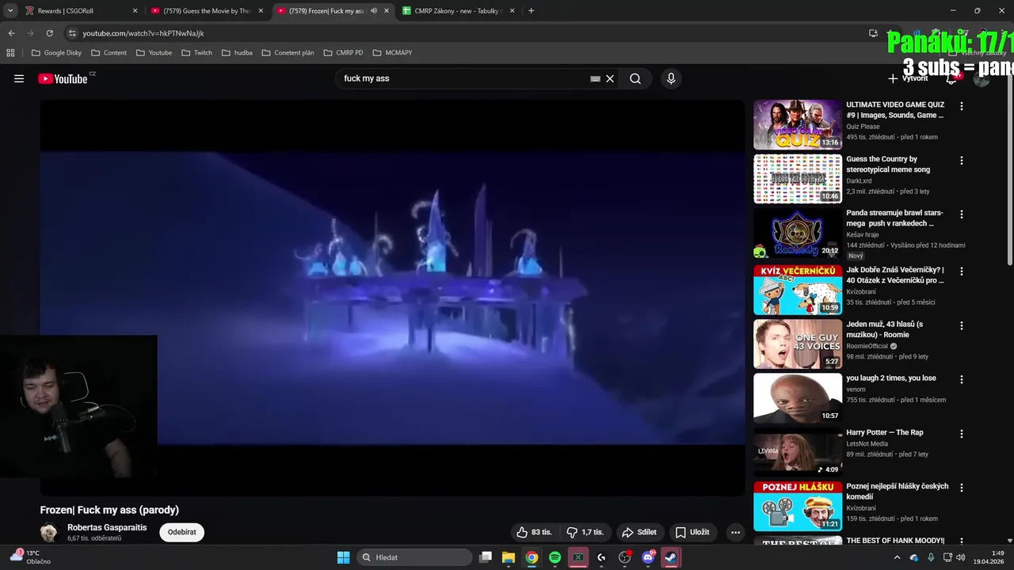
Task: Click the Quiz Please channel name
Action: tap(863, 127)
